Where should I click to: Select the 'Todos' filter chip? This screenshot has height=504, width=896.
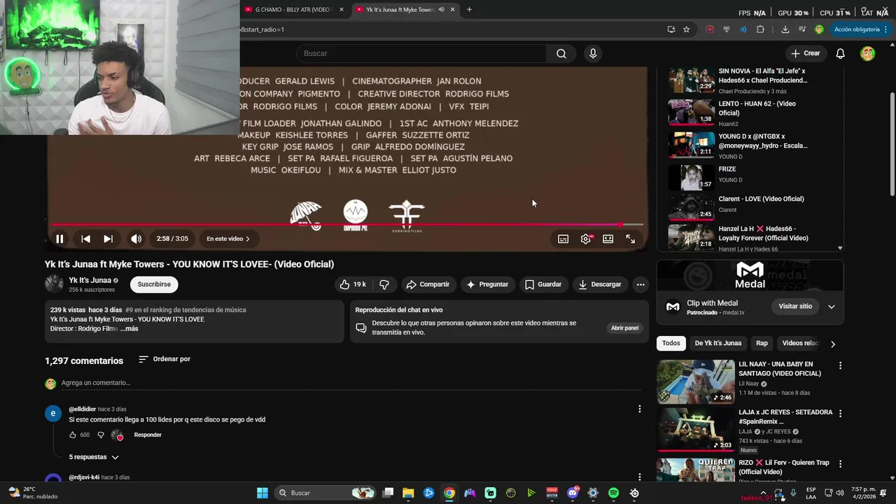671,343
